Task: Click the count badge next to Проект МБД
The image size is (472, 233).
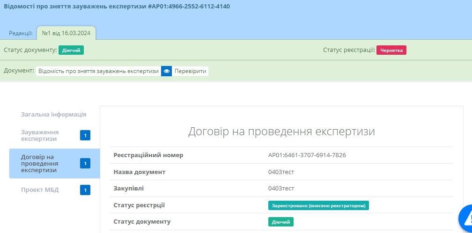Action: click(x=85, y=190)
